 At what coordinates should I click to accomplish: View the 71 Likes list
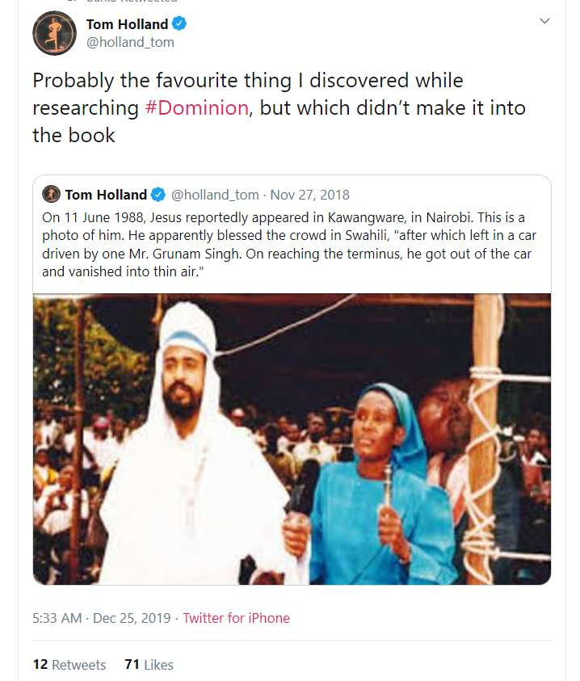149,665
